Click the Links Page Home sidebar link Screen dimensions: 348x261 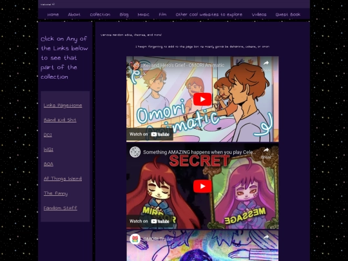tap(63, 105)
